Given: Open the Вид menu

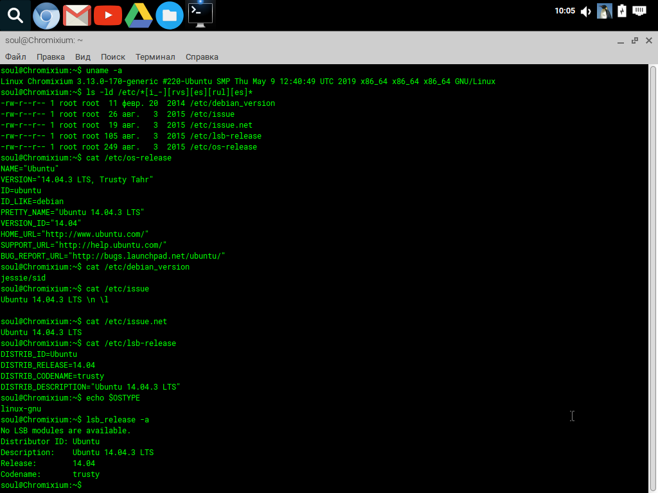Looking at the screenshot, I should click(83, 57).
